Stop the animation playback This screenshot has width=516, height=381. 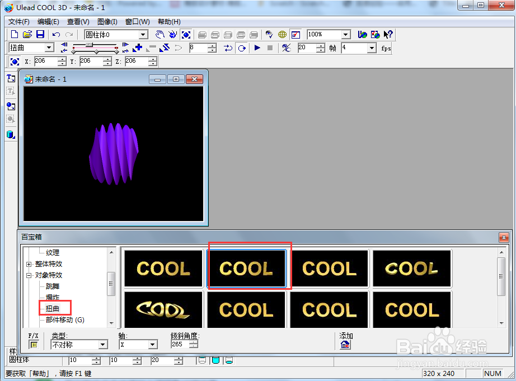(270, 48)
